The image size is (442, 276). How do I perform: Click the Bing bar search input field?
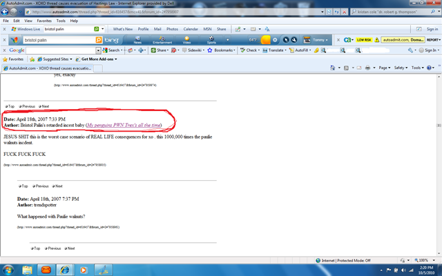59,40
